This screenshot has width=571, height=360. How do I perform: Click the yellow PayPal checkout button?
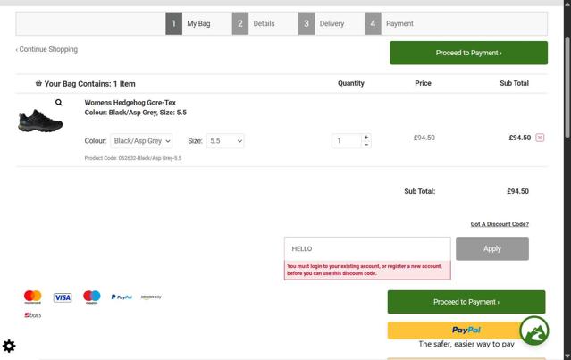click(466, 331)
